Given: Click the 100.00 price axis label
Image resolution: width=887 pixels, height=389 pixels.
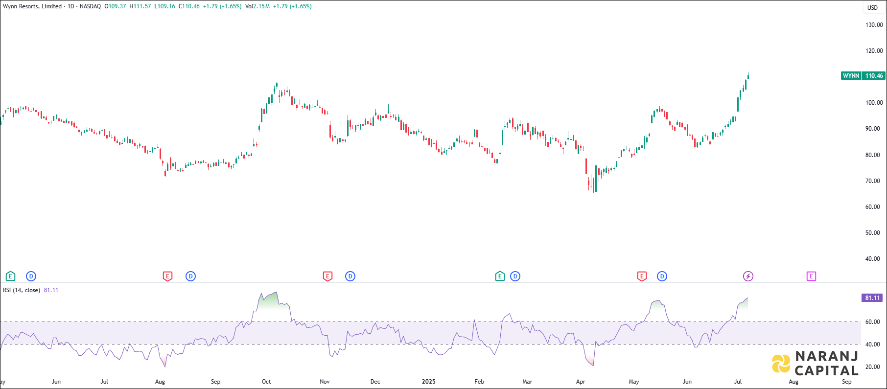Looking at the screenshot, I should point(874,103).
